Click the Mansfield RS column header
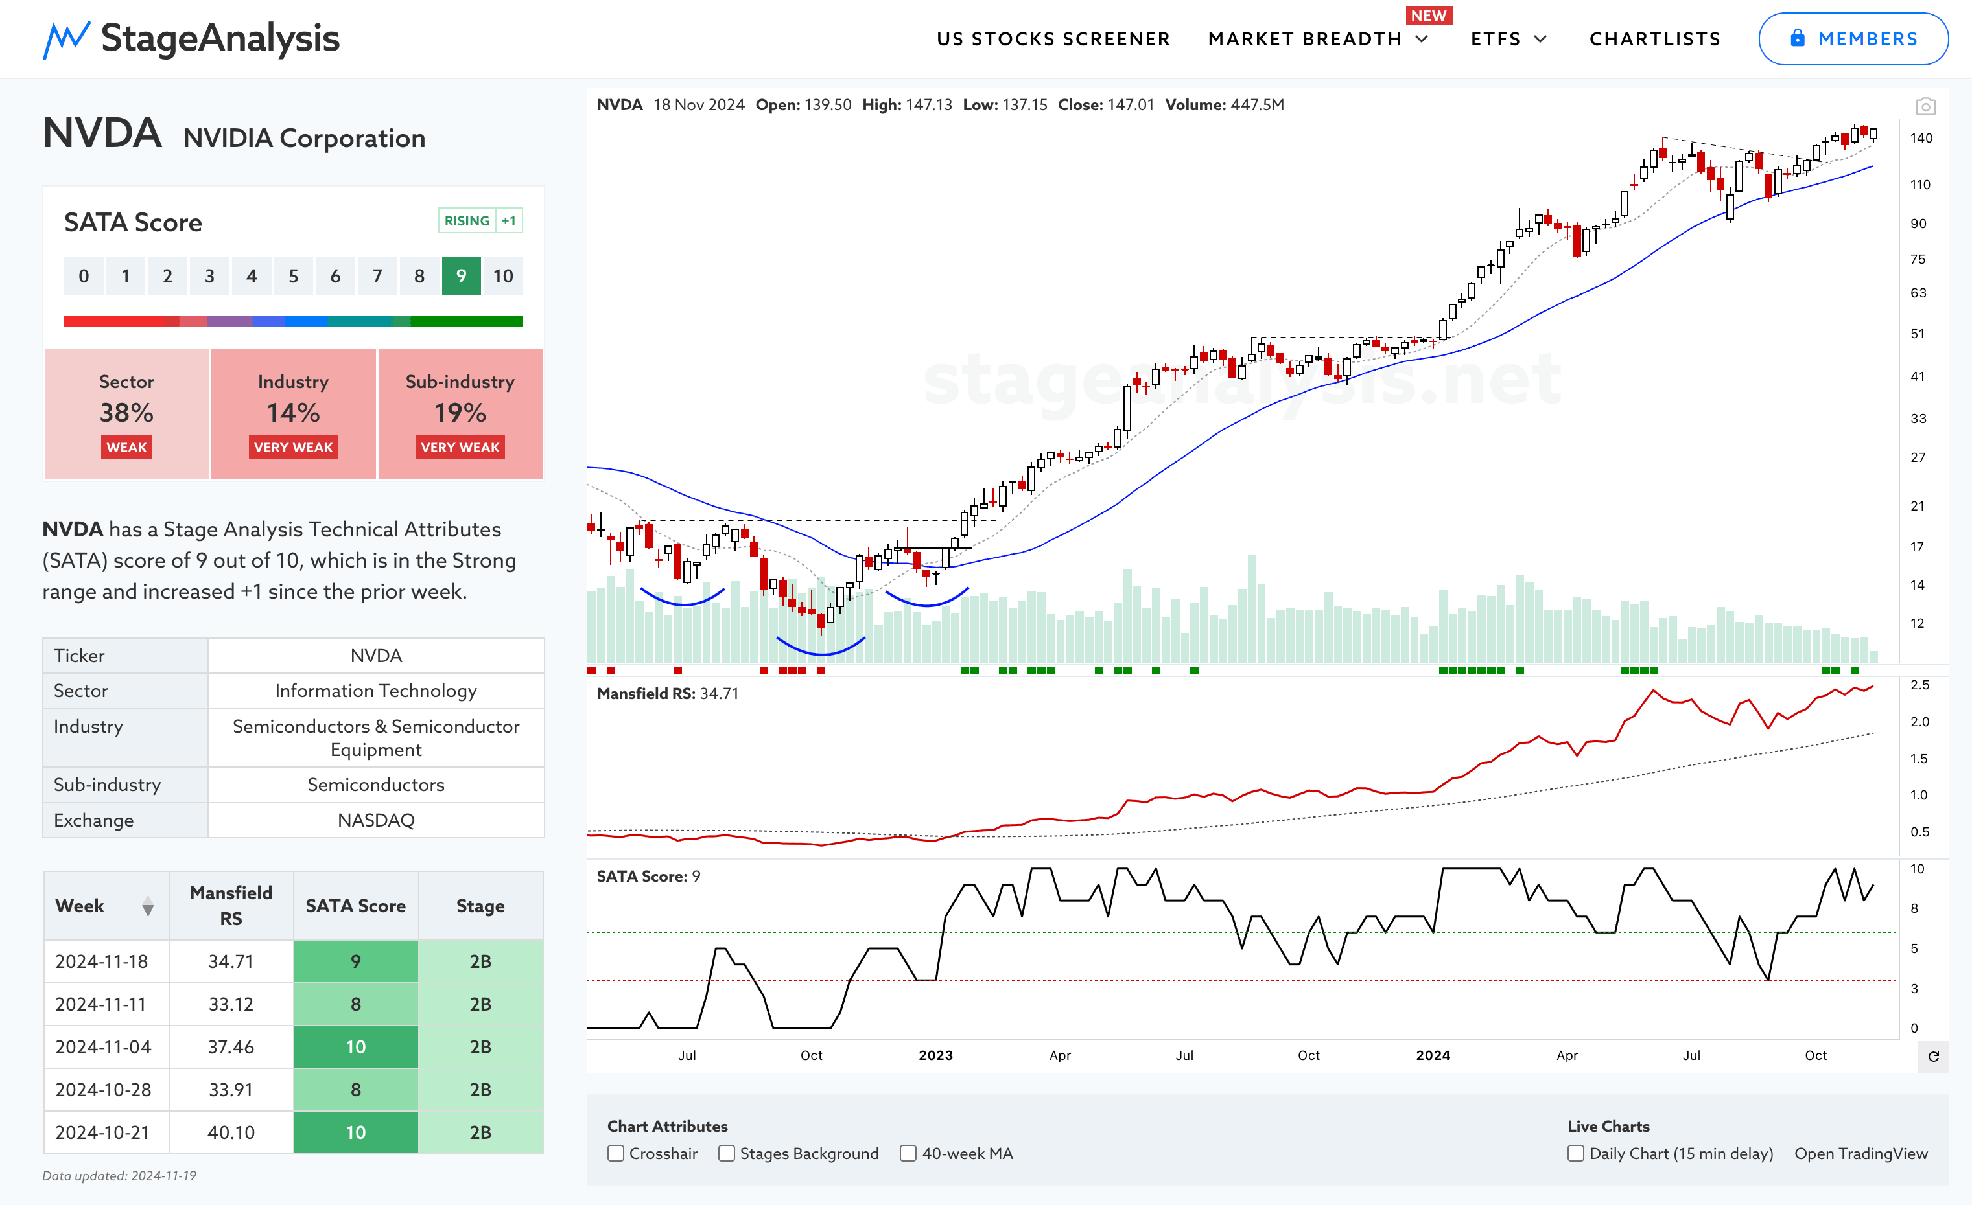Image resolution: width=1972 pixels, height=1205 pixels. click(231, 906)
